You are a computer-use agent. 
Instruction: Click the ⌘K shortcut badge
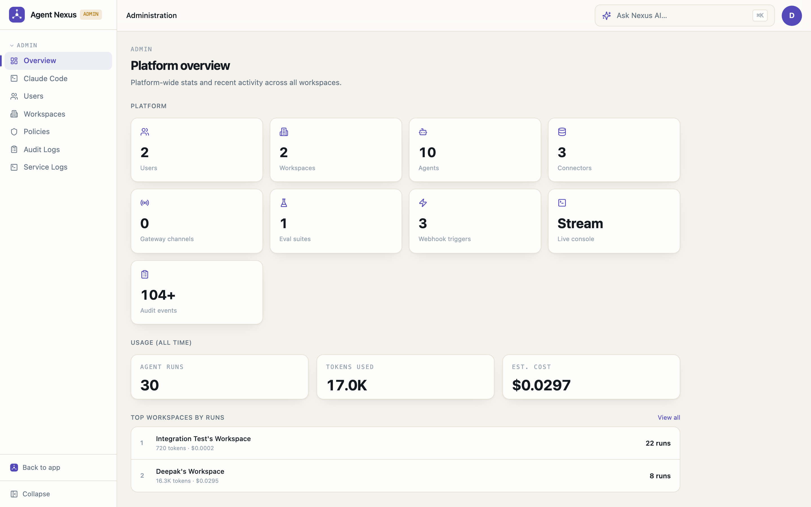pyautogui.click(x=760, y=15)
